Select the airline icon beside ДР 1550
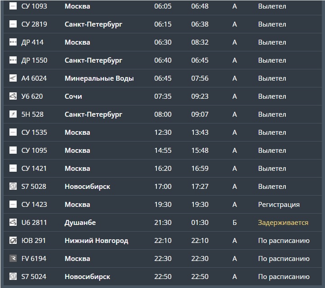This screenshot has width=325, height=288. 13,60
